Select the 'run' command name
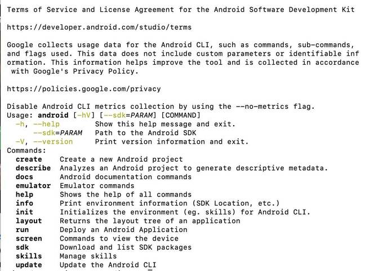 pyautogui.click(x=23, y=230)
